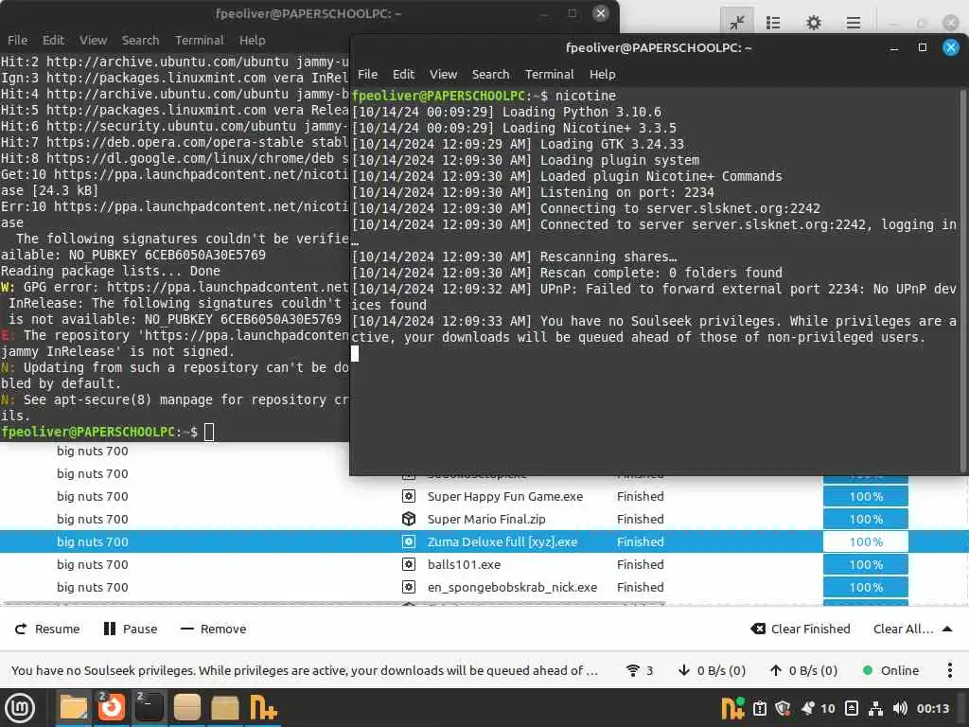This screenshot has width=969, height=727.
Task: Open the network connections tray icon
Action: click(875, 708)
